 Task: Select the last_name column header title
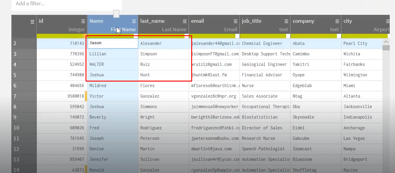point(152,21)
